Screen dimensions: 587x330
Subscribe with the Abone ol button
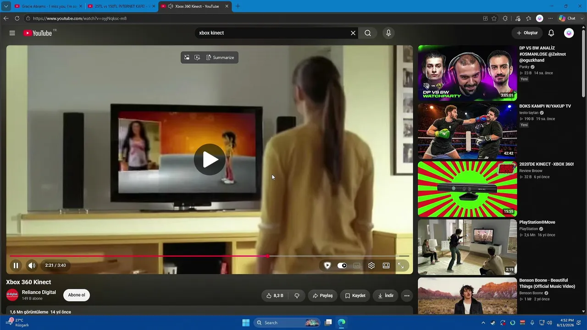(x=77, y=295)
